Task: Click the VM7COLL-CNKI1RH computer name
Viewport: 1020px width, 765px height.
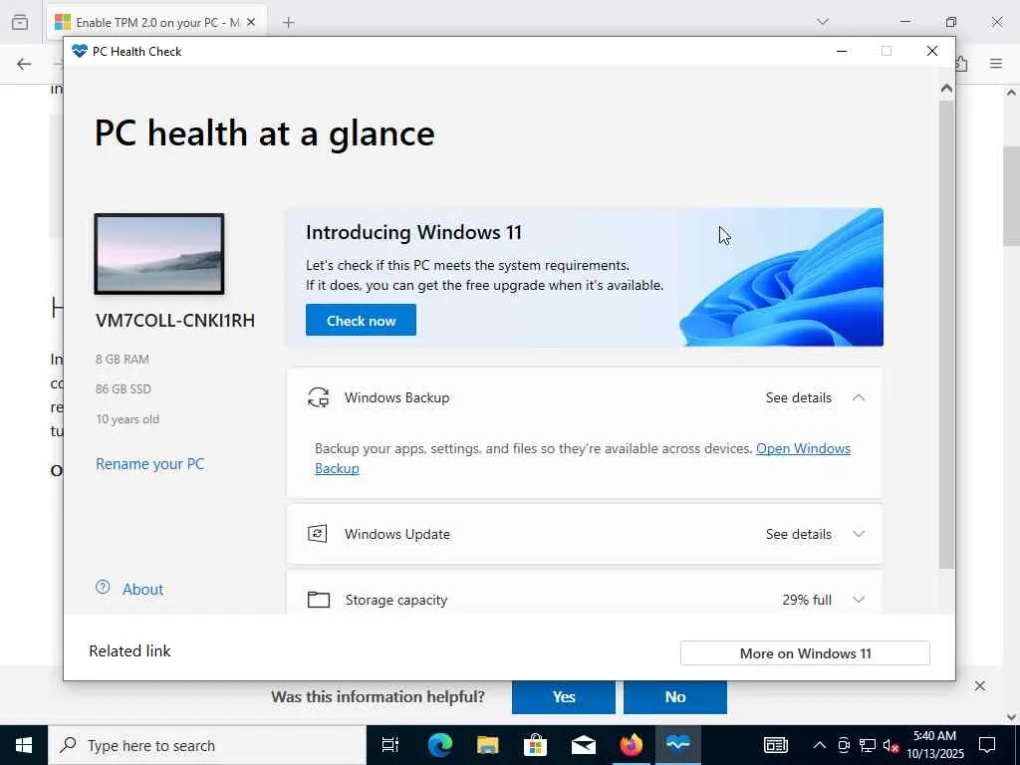Action: coord(175,321)
